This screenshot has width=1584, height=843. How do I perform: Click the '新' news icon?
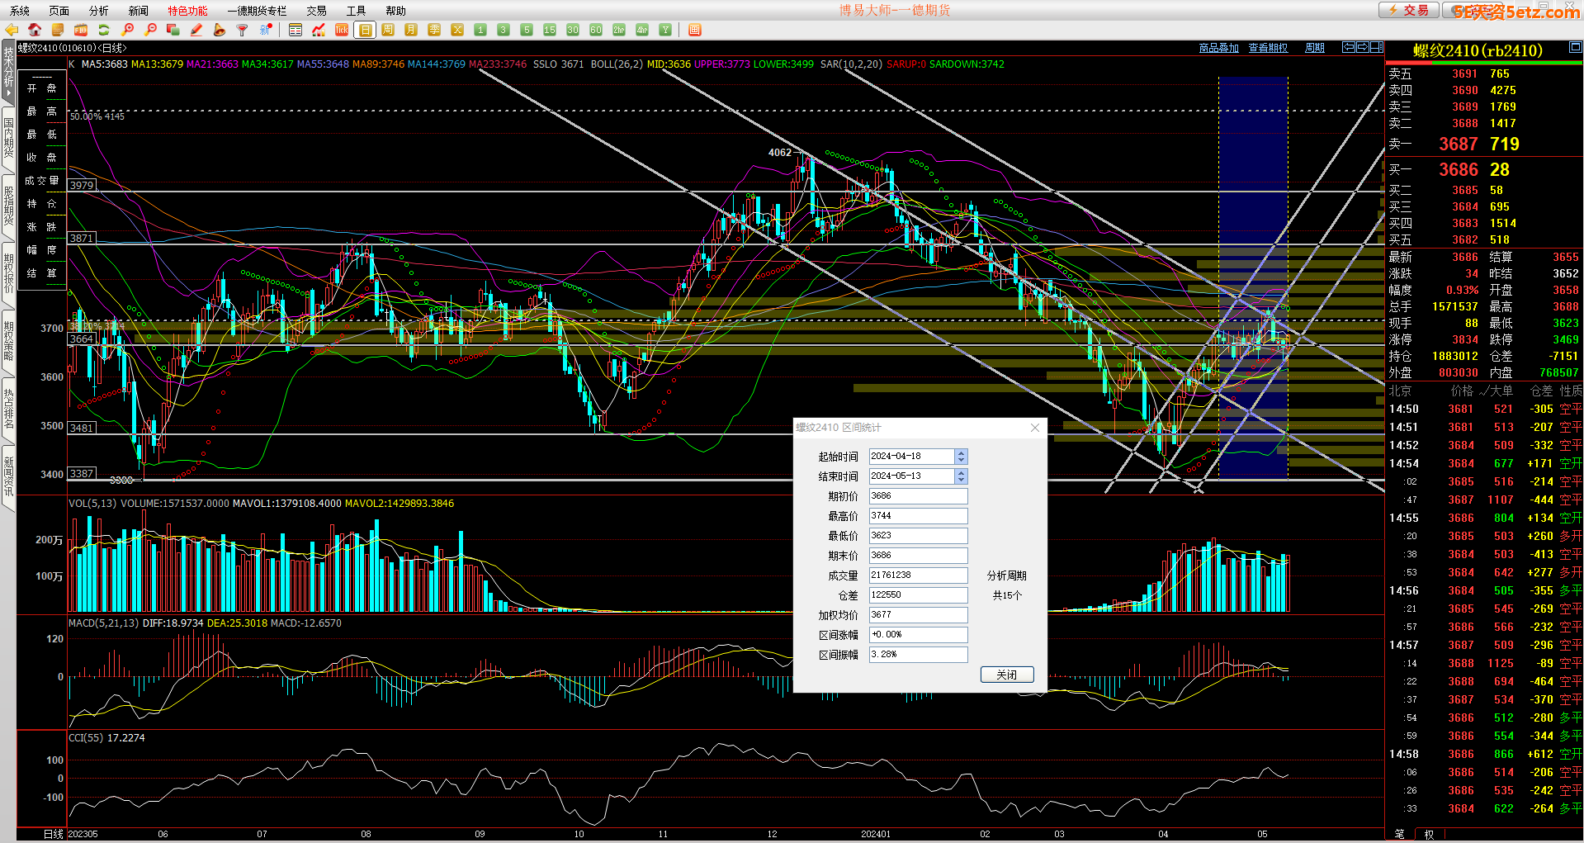coord(266,30)
